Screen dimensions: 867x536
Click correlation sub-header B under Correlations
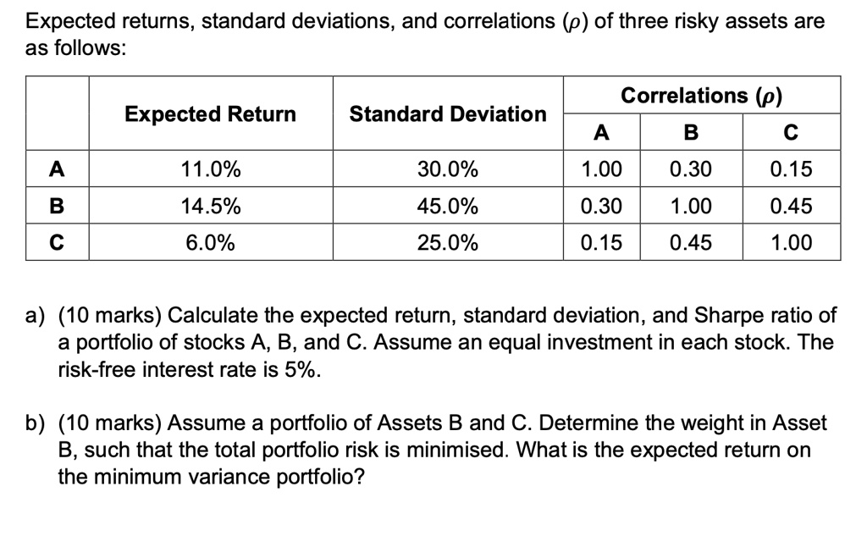[690, 132]
